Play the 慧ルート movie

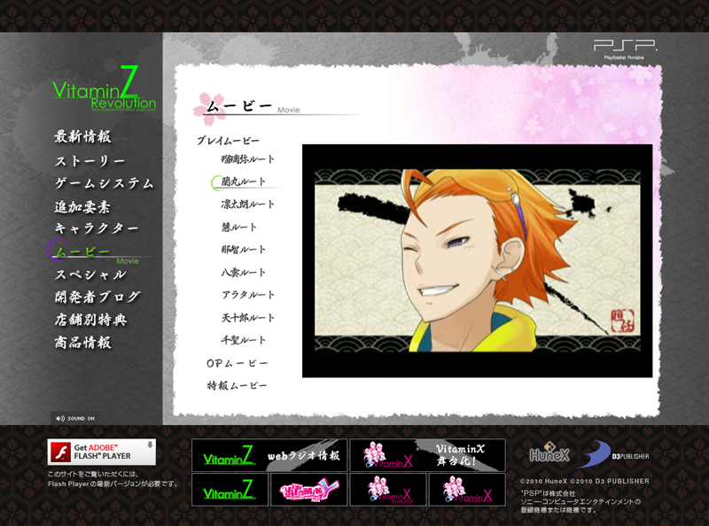click(x=238, y=227)
